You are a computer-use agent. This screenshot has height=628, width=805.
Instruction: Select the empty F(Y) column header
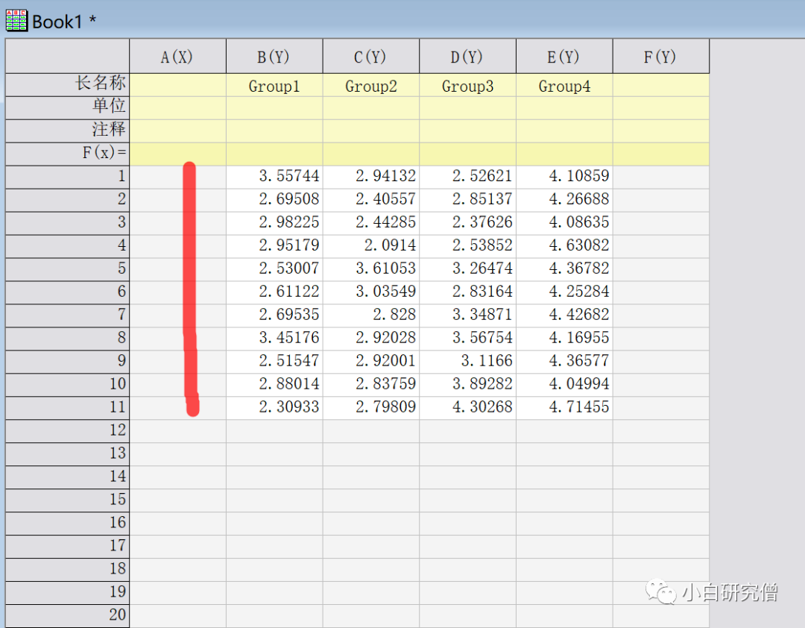tap(660, 56)
